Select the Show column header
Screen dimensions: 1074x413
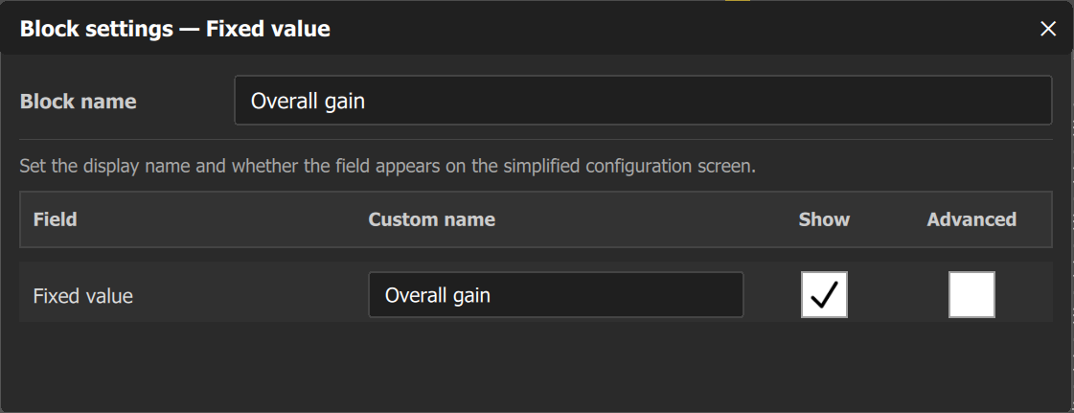[824, 219]
